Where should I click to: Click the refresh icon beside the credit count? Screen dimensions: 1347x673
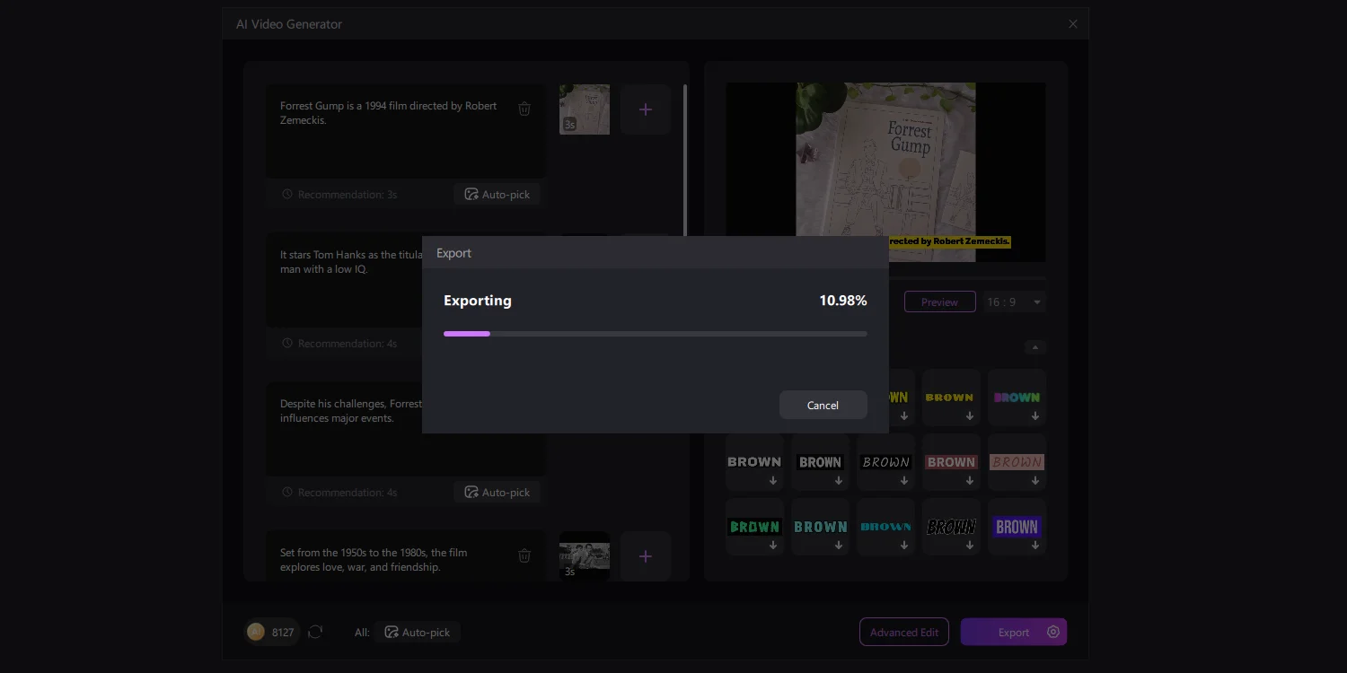coord(315,632)
